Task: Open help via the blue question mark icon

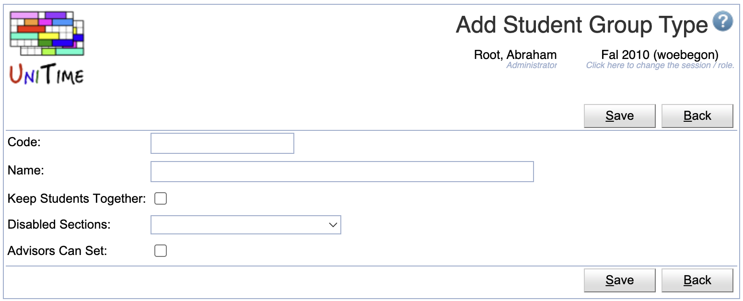Action: [x=723, y=22]
